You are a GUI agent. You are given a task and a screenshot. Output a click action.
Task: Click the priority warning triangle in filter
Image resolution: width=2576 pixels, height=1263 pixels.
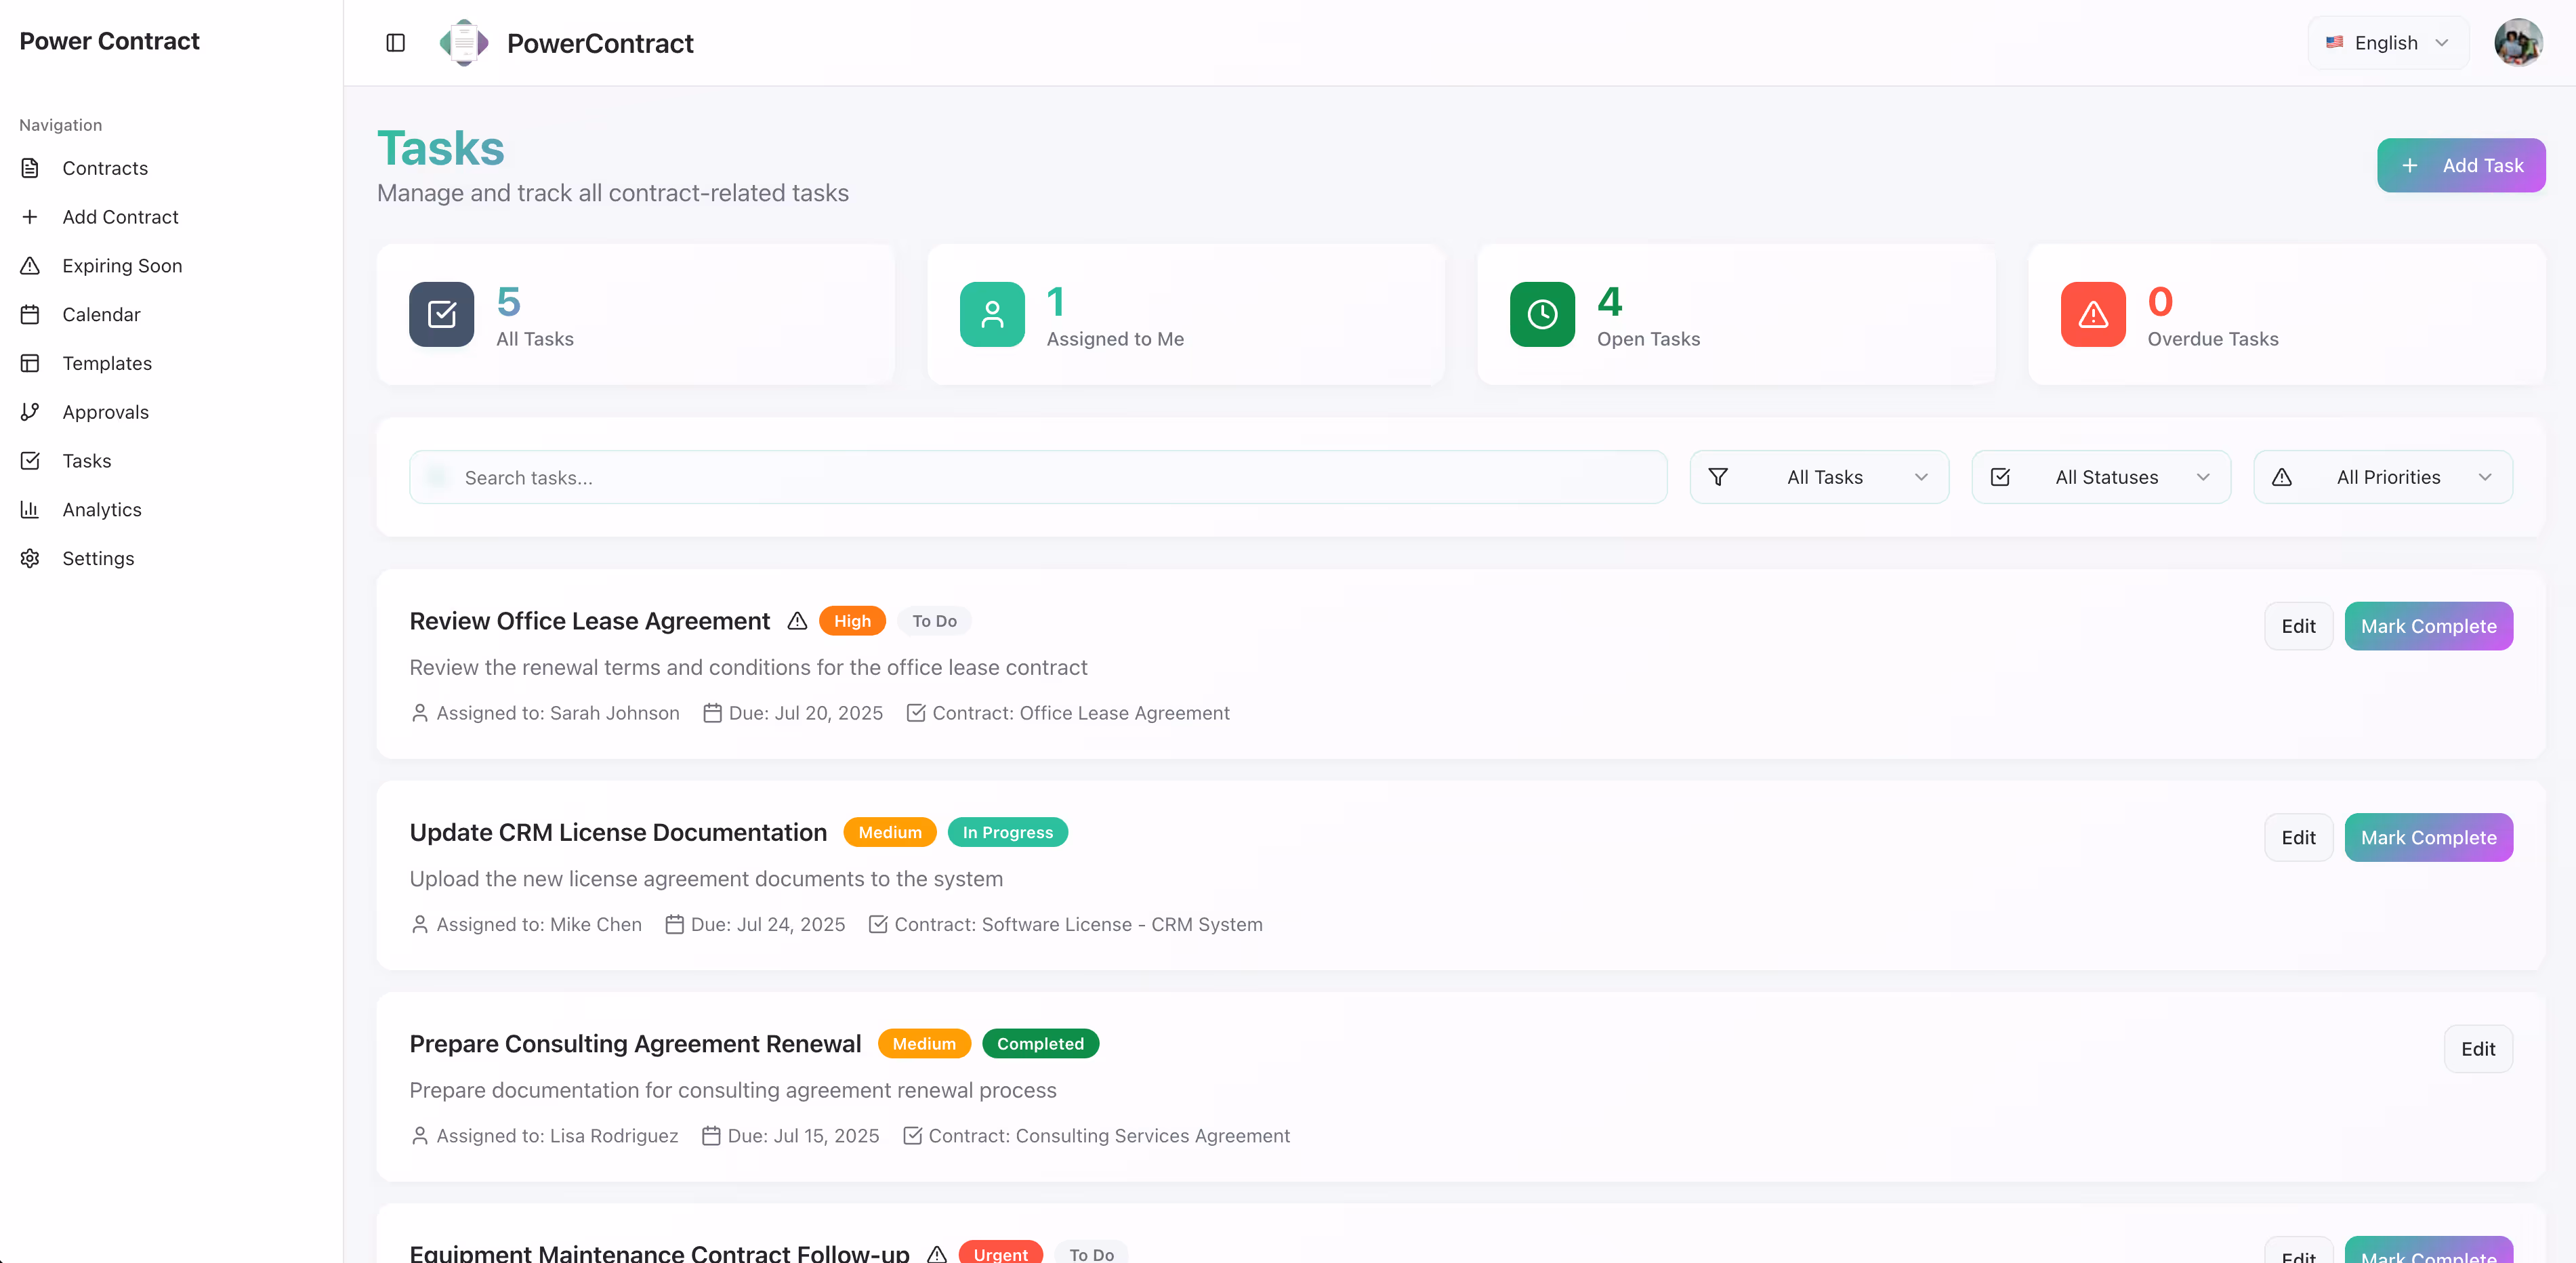coord(2282,477)
